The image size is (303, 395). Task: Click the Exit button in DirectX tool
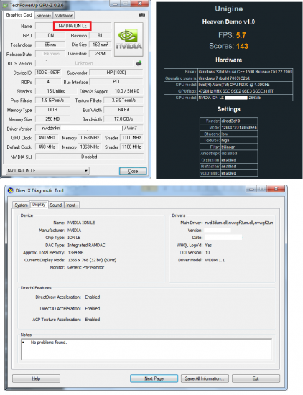click(256, 378)
